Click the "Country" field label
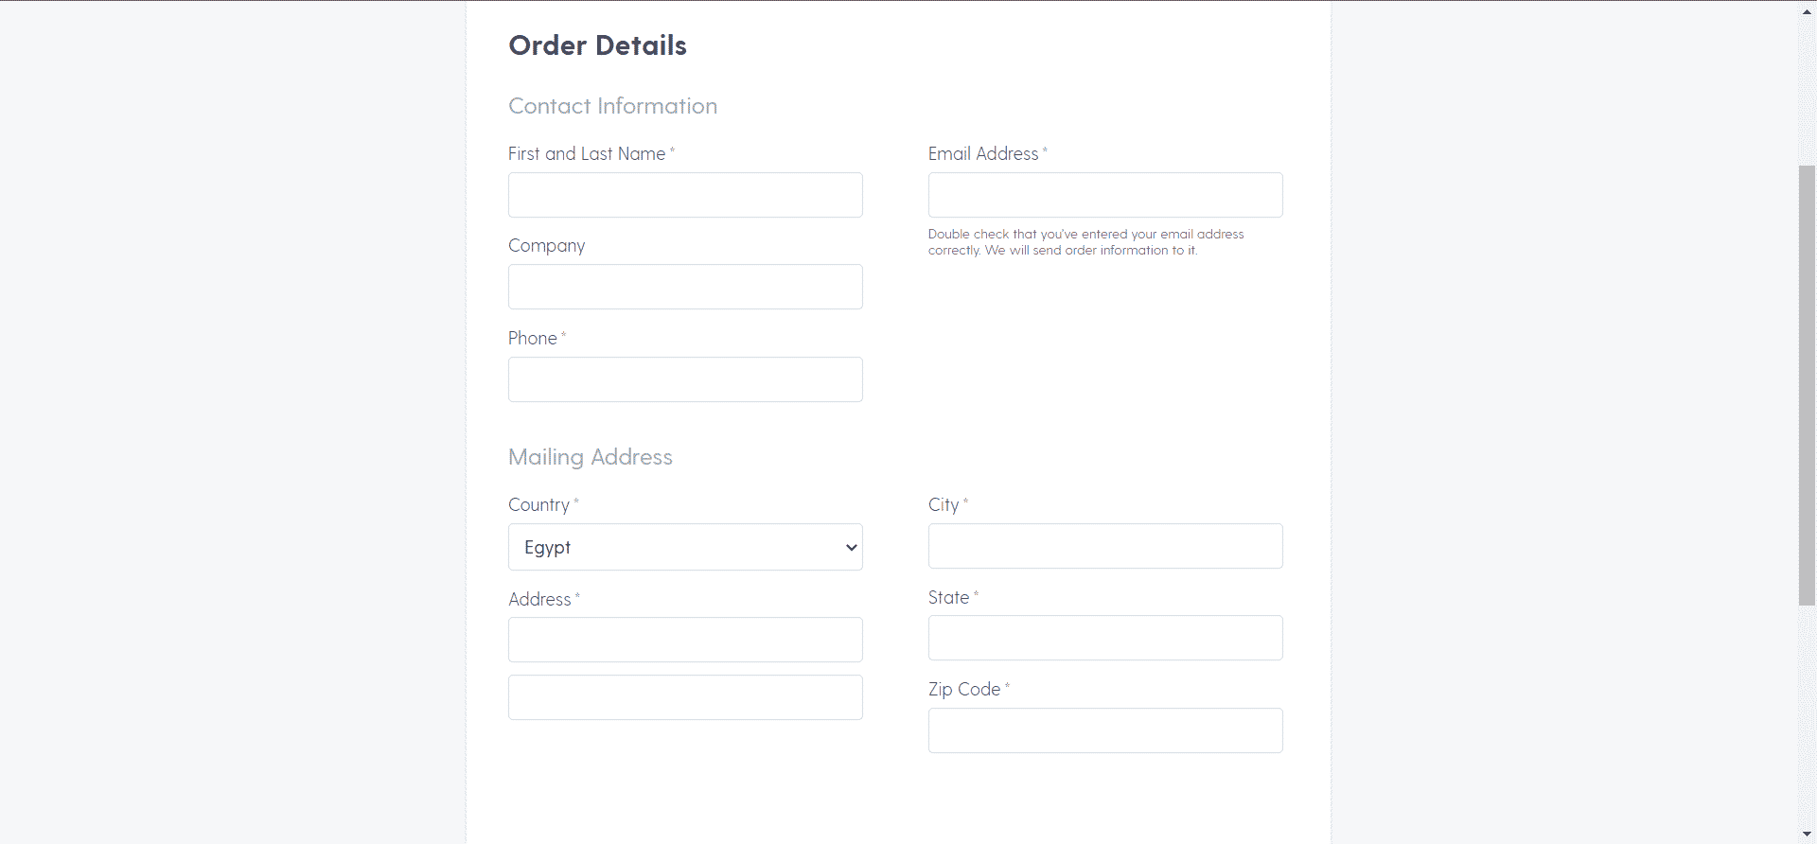 point(538,504)
